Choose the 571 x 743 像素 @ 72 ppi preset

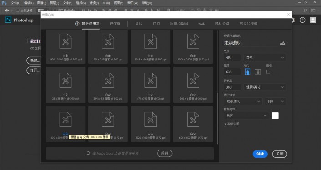click(150, 85)
